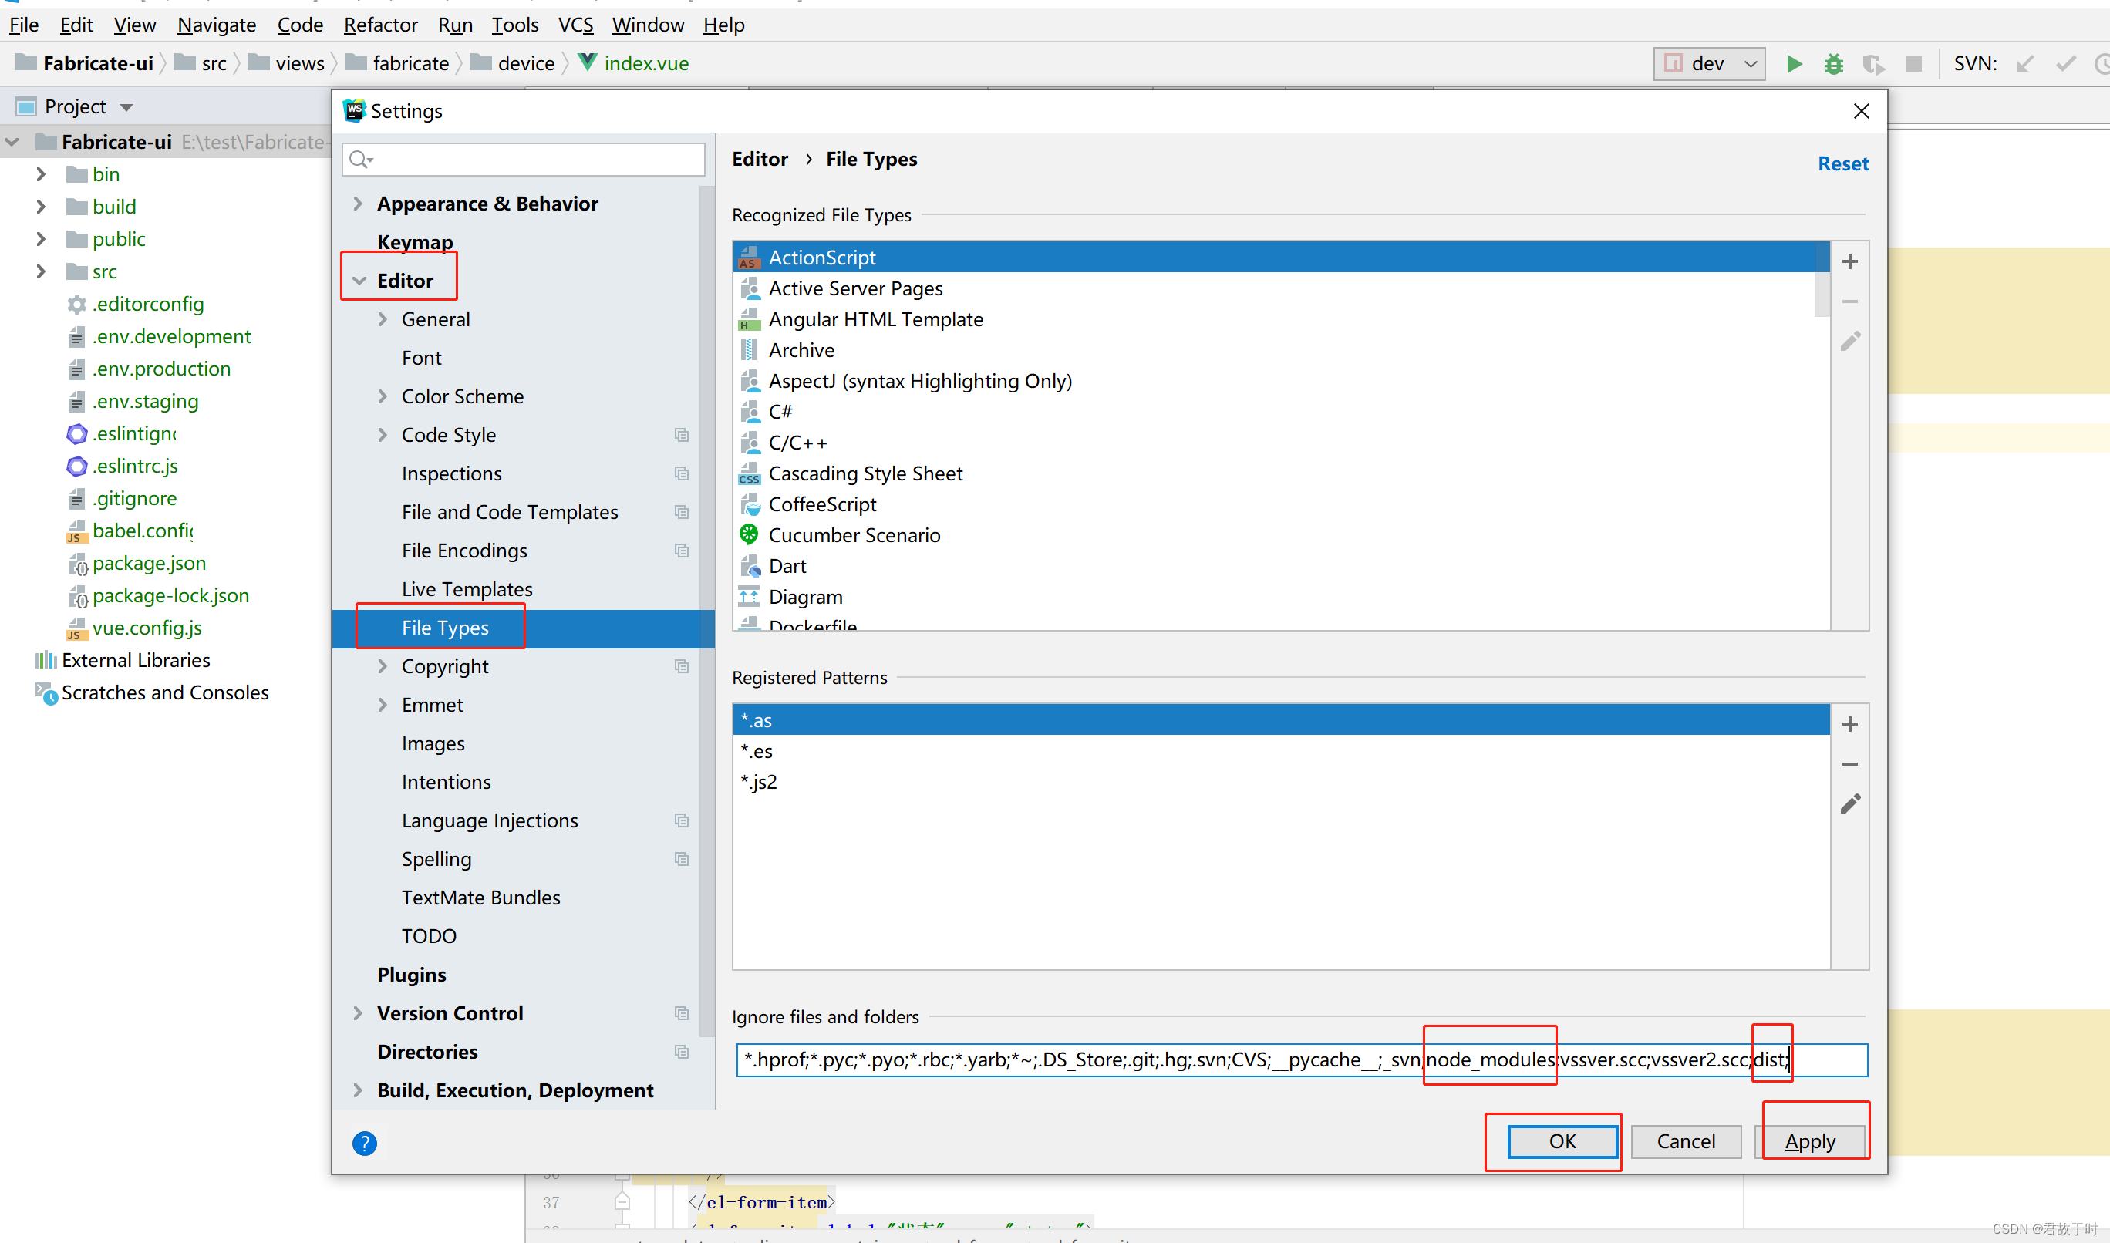Expand the Build, Execution, Deployment section
2110x1243 pixels.
[x=361, y=1090]
